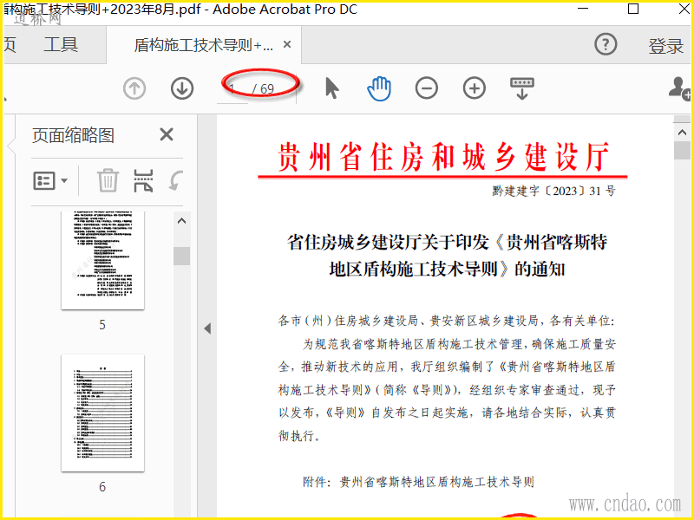The image size is (694, 520).
Task: Select the page 6 thumbnail
Action: (102, 413)
